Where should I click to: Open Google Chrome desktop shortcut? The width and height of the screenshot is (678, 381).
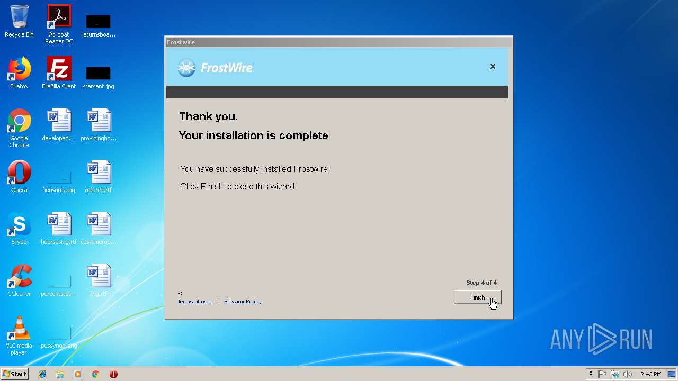[x=19, y=129]
